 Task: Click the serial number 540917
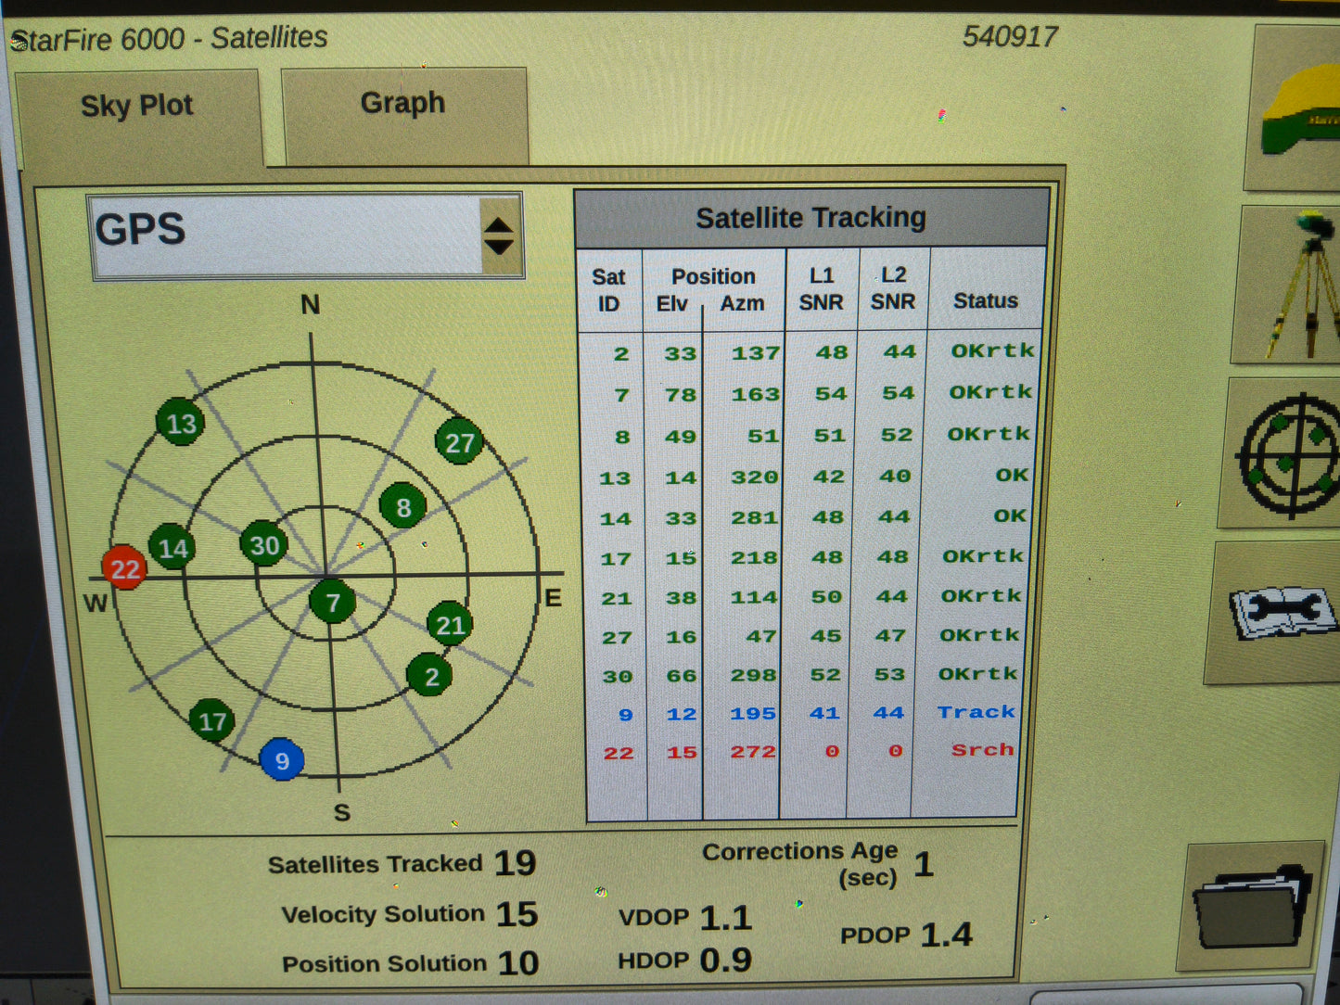(1010, 36)
